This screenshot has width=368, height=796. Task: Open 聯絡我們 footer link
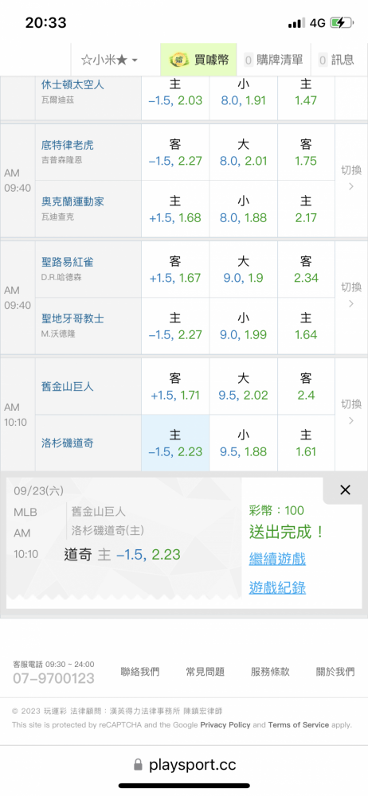(139, 672)
